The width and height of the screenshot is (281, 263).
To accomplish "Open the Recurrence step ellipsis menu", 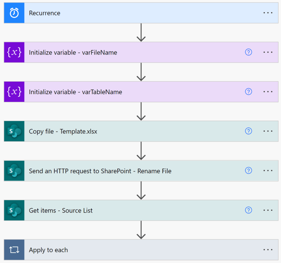I will tap(268, 13).
